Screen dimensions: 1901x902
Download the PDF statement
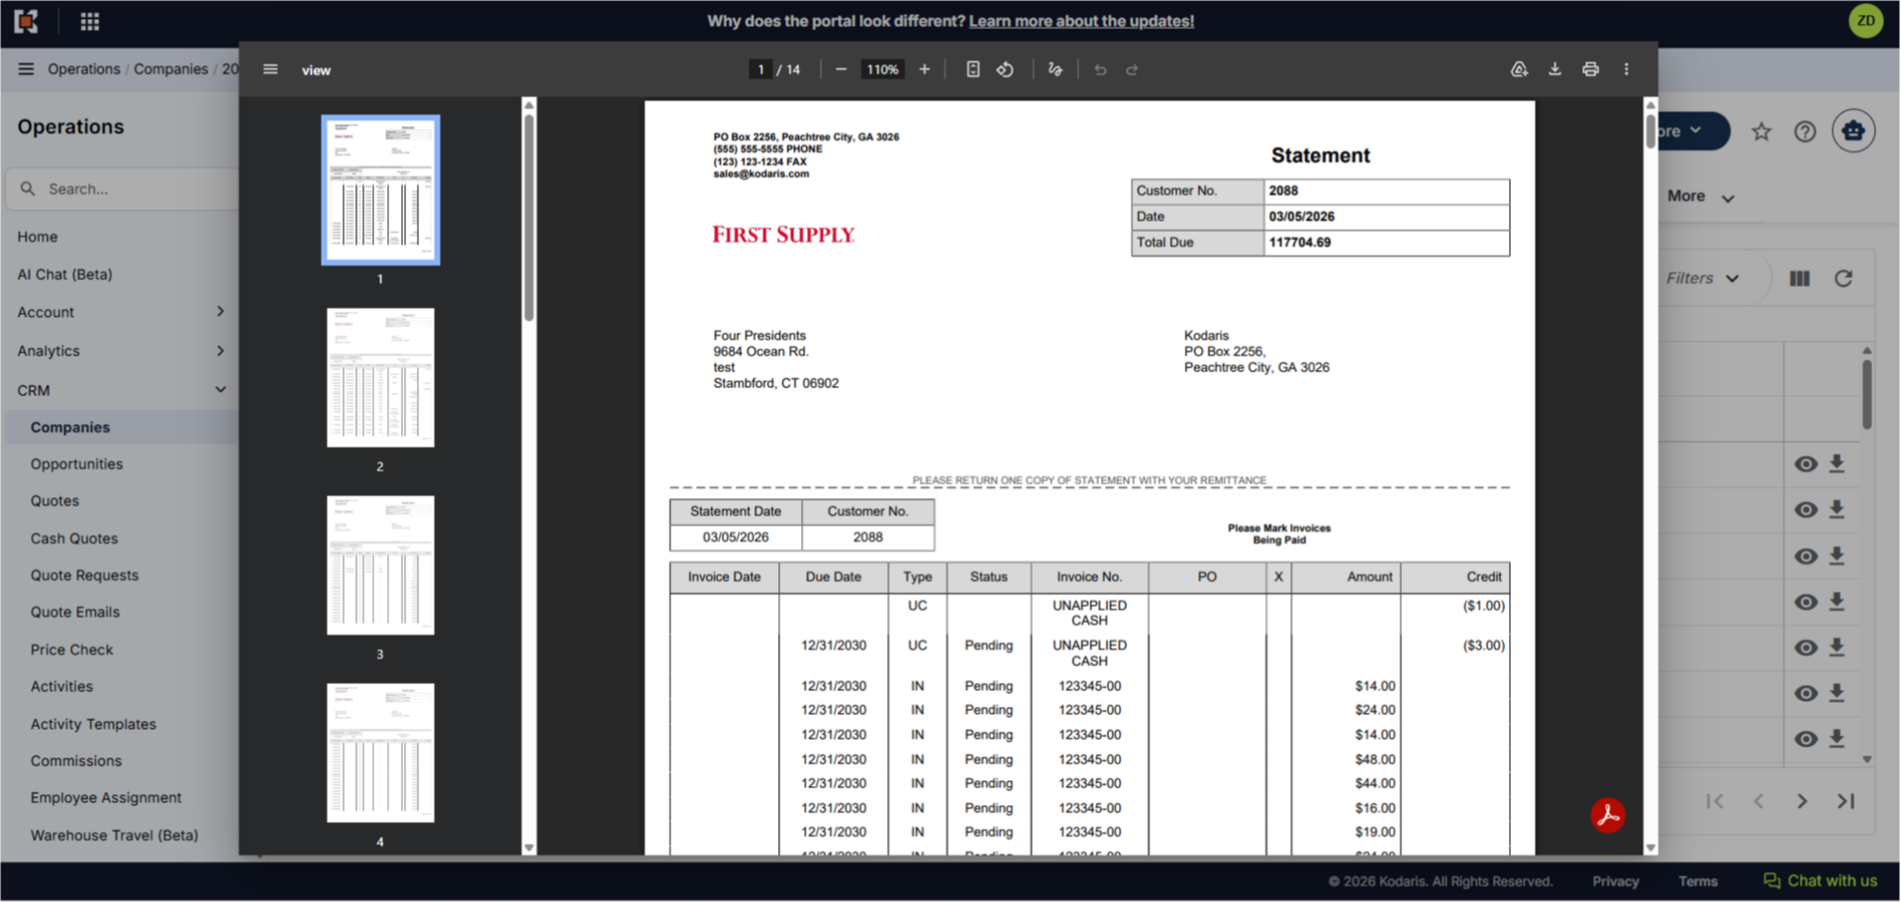tap(1554, 69)
